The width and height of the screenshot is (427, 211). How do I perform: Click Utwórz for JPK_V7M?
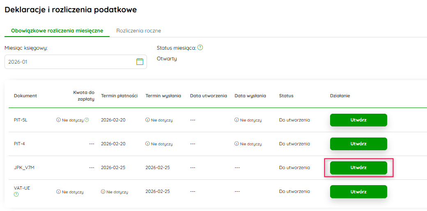click(358, 168)
